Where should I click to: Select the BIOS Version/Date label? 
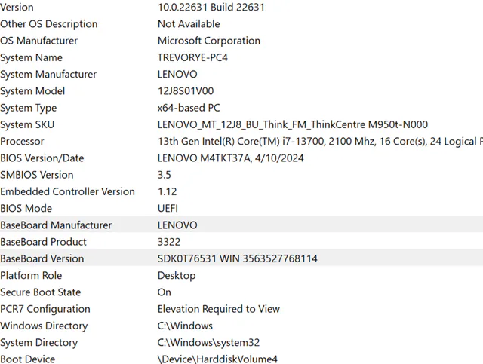[42, 158]
